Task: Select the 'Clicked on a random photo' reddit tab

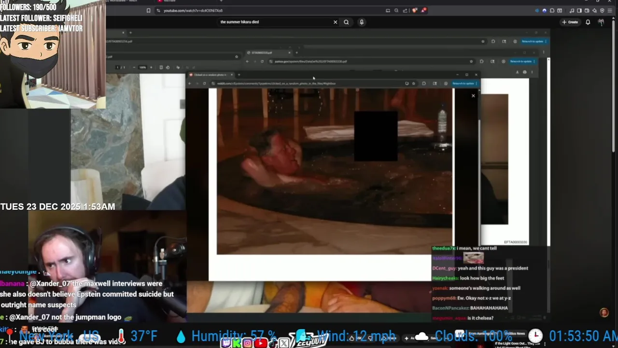Action: click(x=210, y=75)
